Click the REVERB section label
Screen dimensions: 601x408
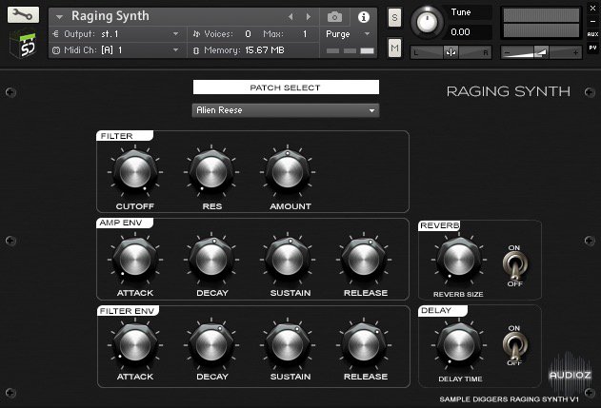click(440, 225)
